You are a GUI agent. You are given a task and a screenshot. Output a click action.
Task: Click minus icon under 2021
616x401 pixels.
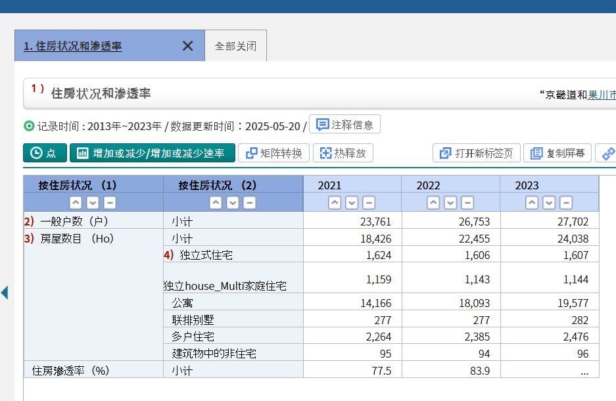pos(369,202)
